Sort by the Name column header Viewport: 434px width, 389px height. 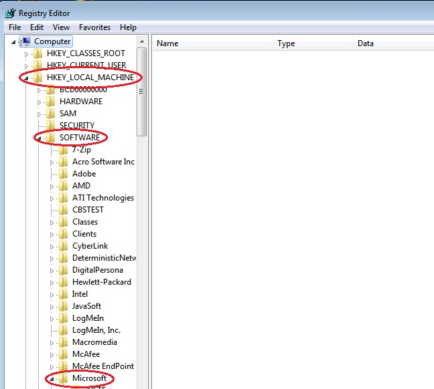point(212,43)
